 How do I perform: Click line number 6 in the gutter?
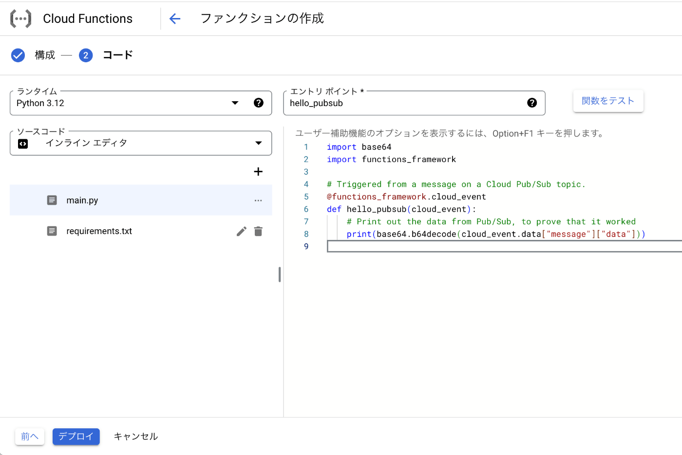pos(306,209)
